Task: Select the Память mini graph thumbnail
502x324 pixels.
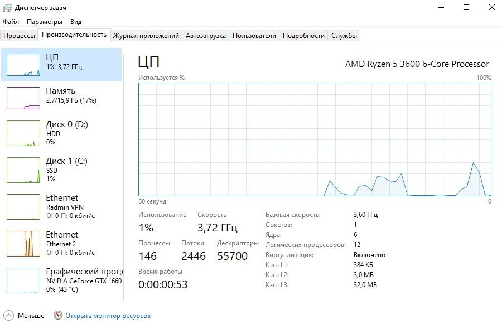Action: [23, 98]
